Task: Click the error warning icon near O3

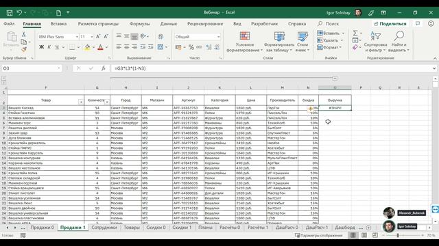Action: (x=310, y=109)
